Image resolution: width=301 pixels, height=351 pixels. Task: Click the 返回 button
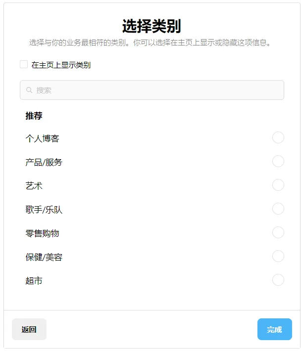(x=29, y=329)
